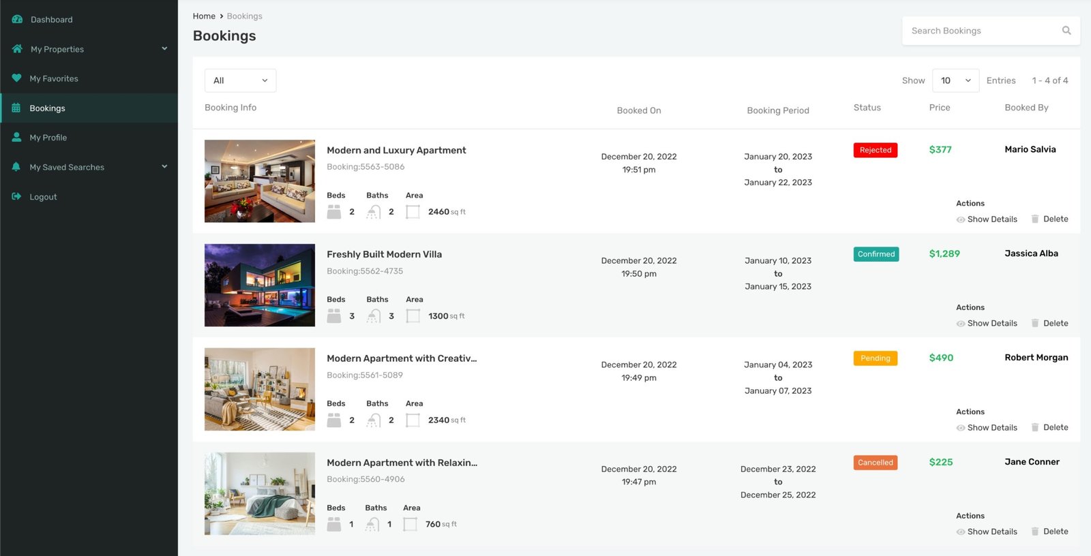
Task: Expand the My Properties submenu
Action: [x=164, y=49]
